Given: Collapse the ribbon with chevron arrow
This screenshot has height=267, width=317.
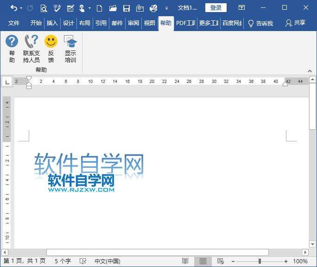Looking at the screenshot, I should (310, 71).
